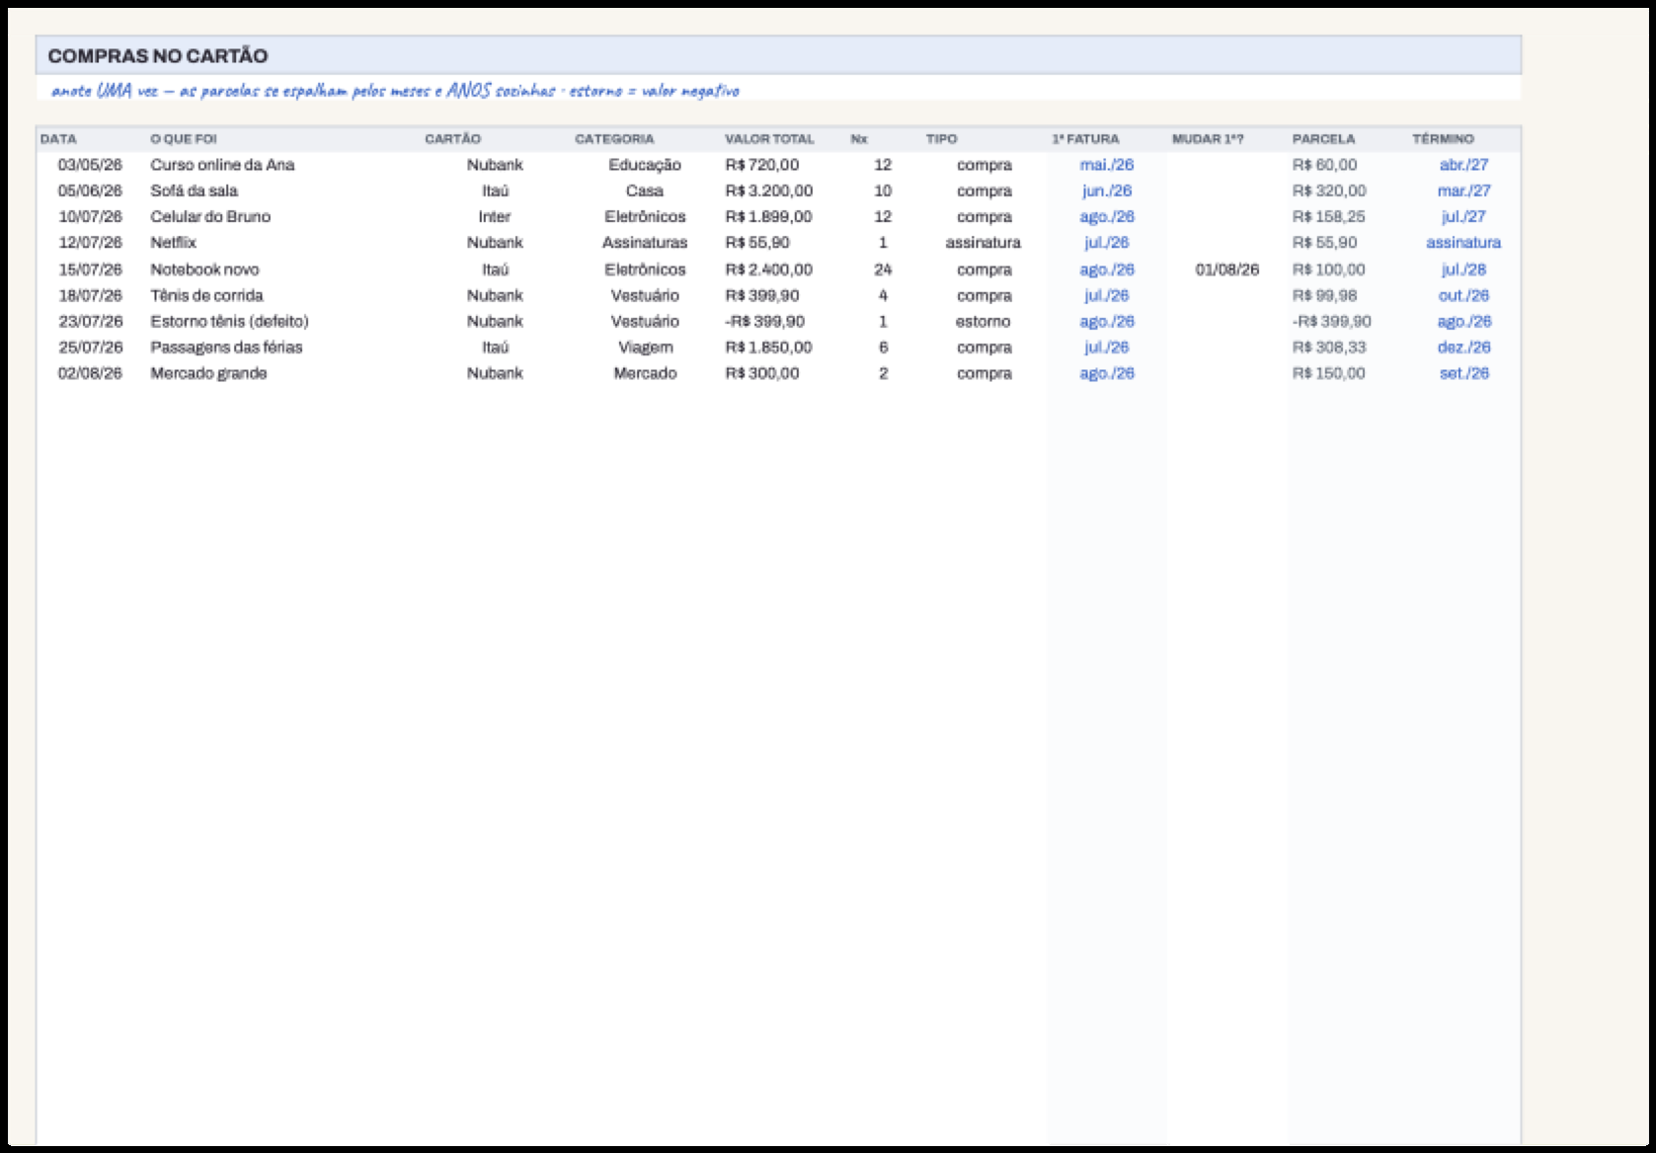Select the PARCELA column header
This screenshot has height=1153, width=1656.
click(x=1323, y=139)
